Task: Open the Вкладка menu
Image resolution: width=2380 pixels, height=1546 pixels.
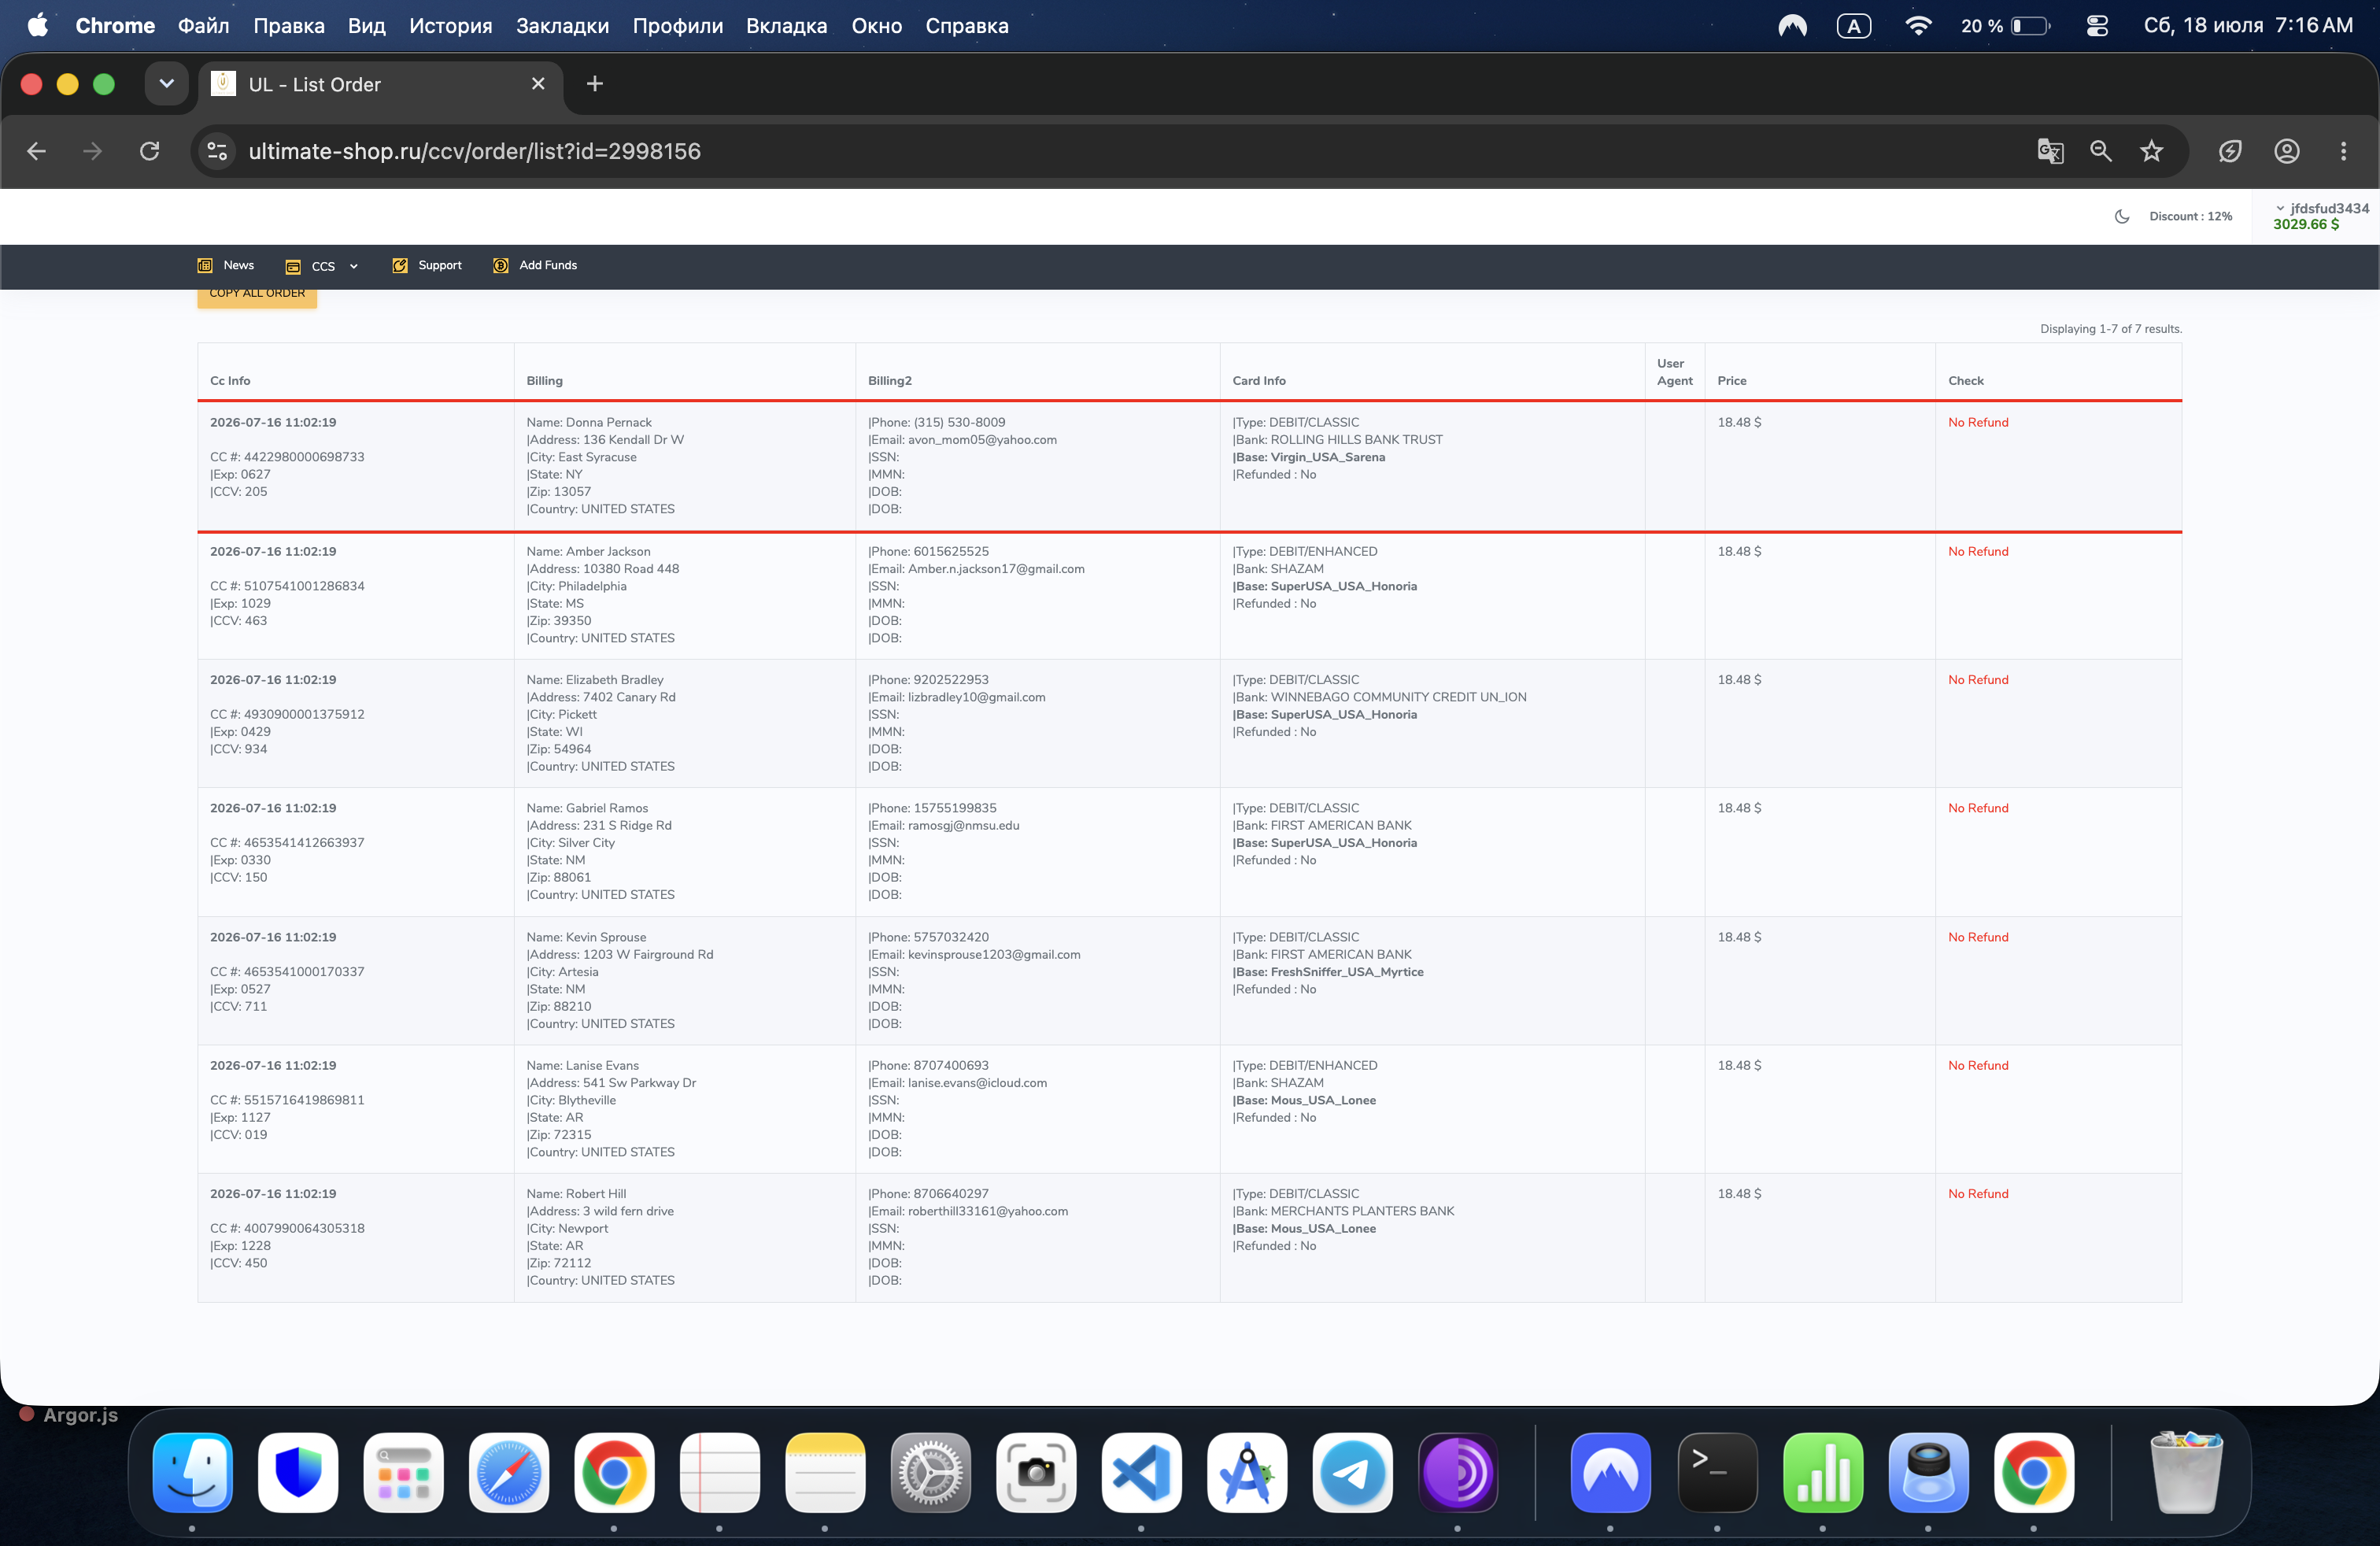Action: pos(787,26)
